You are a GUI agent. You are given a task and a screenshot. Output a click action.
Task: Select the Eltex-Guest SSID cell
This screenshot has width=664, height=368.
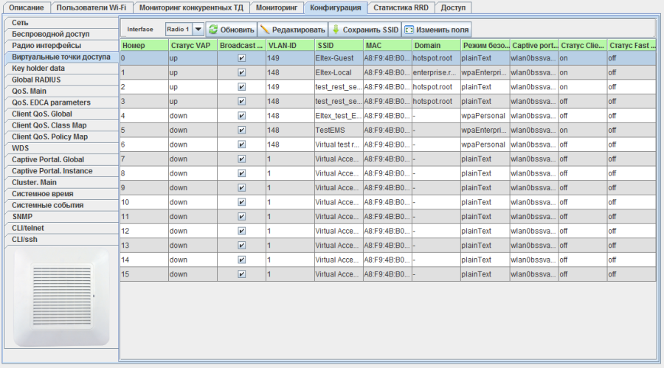(339, 58)
